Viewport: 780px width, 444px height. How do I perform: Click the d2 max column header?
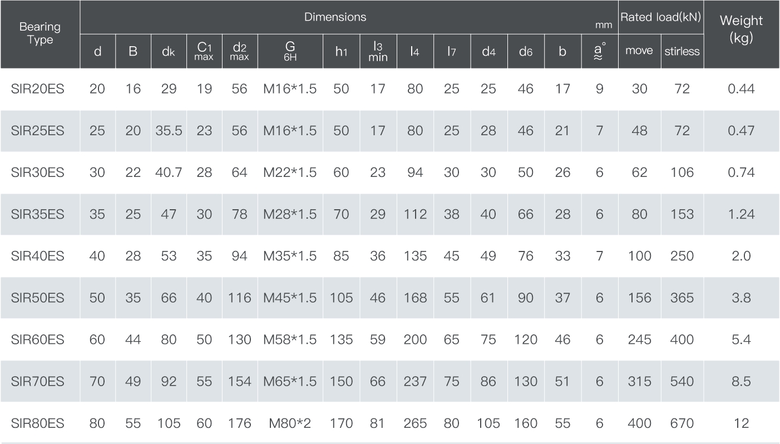(x=239, y=50)
